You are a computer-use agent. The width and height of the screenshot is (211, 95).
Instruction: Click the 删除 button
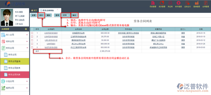point(49,15)
